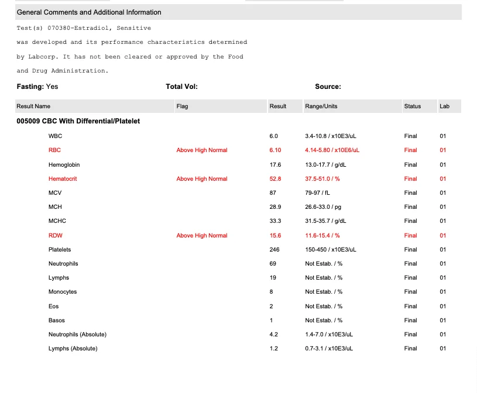The image size is (477, 406).
Task: Click the 'Neutrophils (Absolute)' result name
Action: (78, 334)
